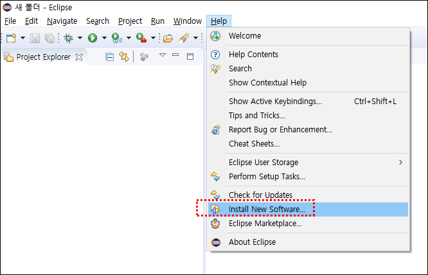This screenshot has height=275, width=428.
Task: Select the Project Explorer tab
Action: [44, 57]
